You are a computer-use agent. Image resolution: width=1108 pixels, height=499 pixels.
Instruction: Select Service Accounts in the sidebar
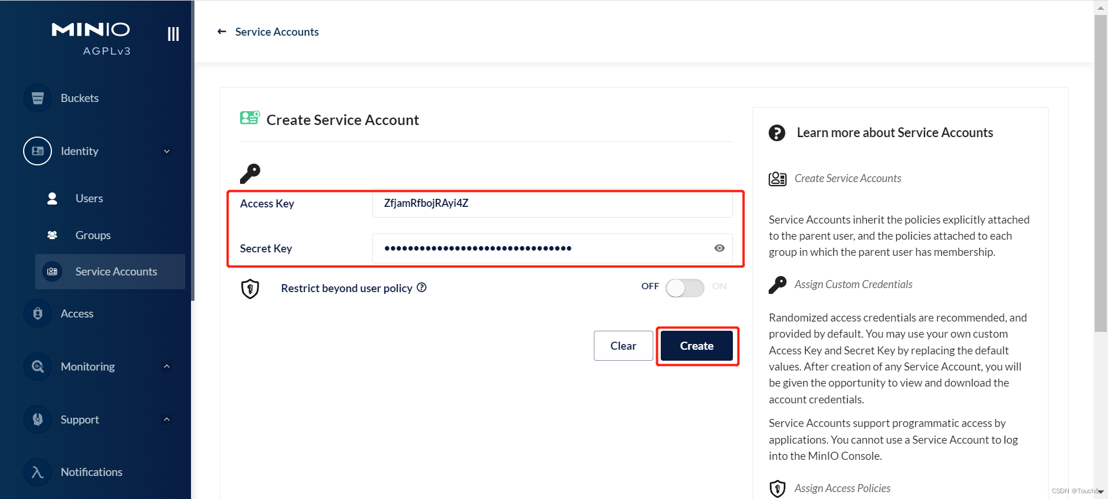(115, 271)
